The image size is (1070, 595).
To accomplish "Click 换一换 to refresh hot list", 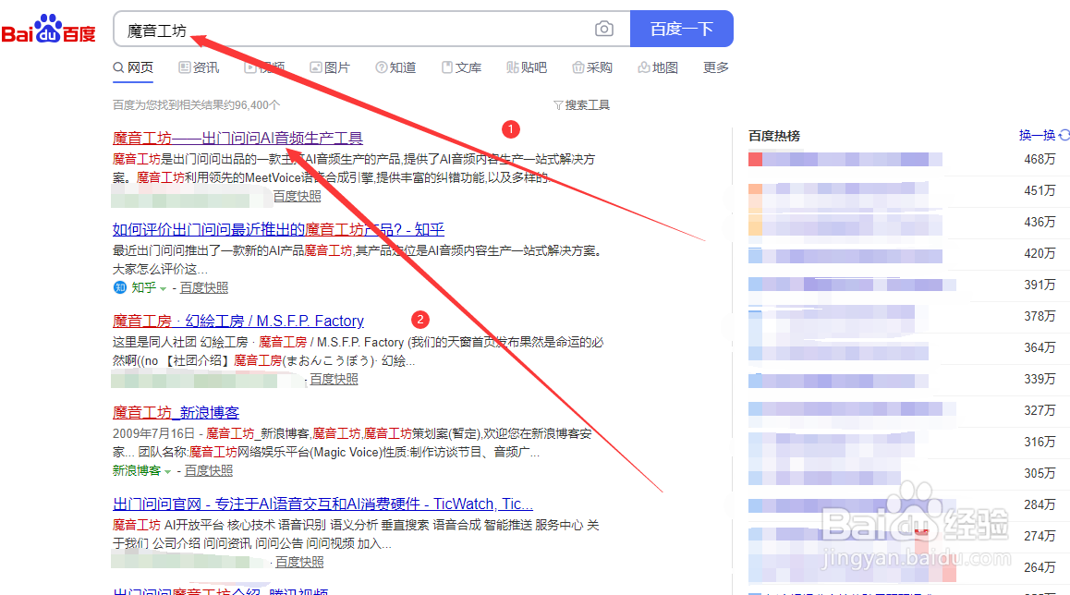I will pyautogui.click(x=1044, y=135).
